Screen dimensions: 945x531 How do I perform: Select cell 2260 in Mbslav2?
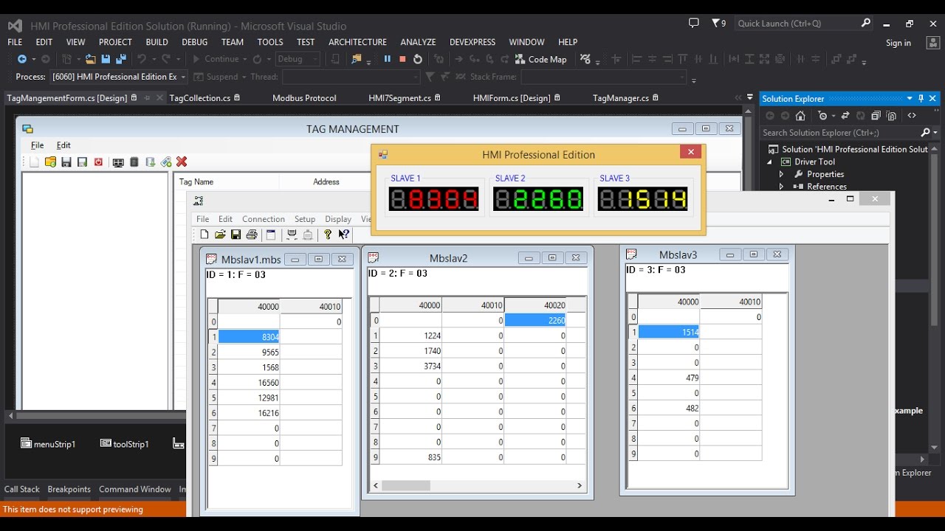535,320
